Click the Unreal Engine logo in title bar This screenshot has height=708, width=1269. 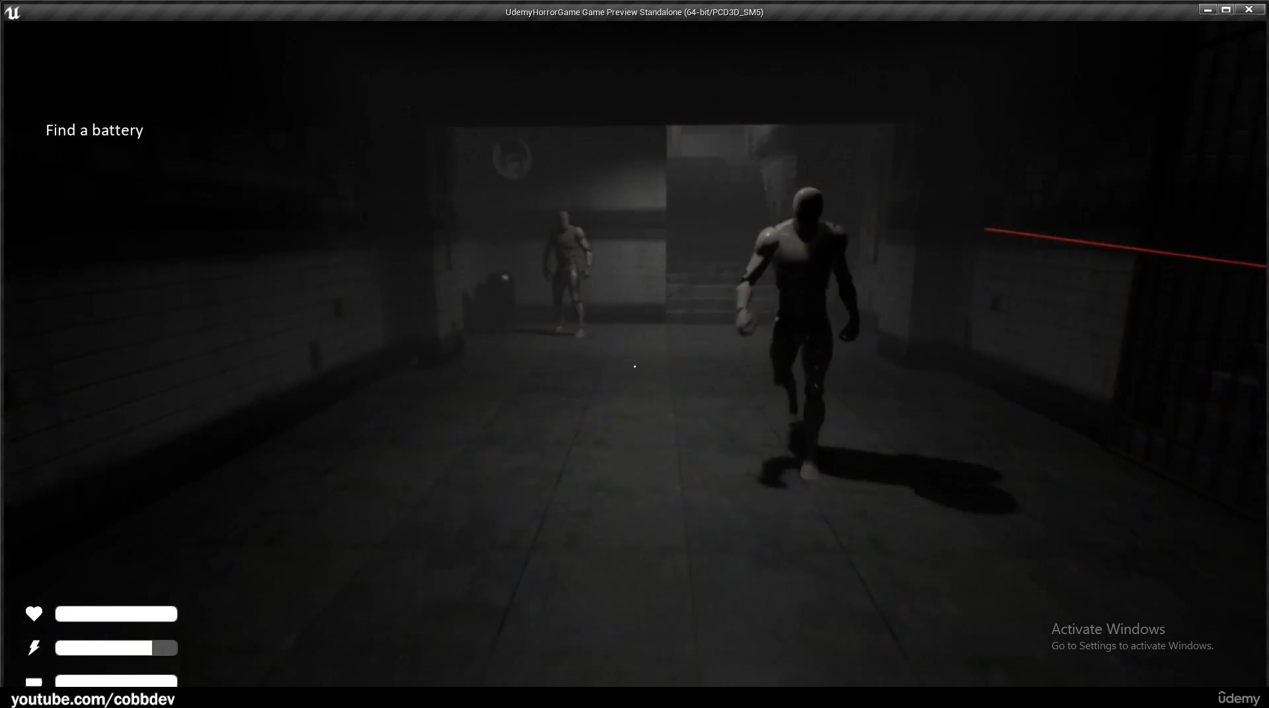point(13,12)
